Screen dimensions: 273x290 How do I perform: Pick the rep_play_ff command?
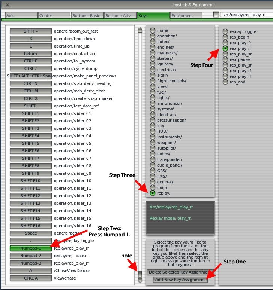tap(225, 76)
